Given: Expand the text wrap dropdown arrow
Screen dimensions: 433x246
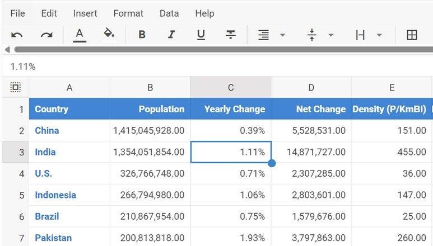Looking at the screenshot, I should pyautogui.click(x=379, y=35).
